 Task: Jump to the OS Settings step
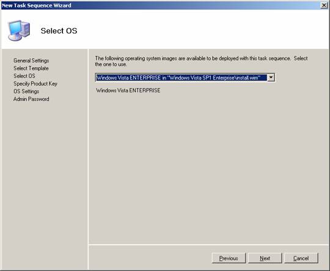click(26, 91)
